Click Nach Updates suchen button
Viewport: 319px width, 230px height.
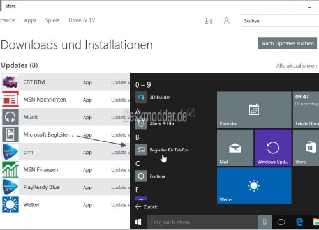[x=288, y=43]
